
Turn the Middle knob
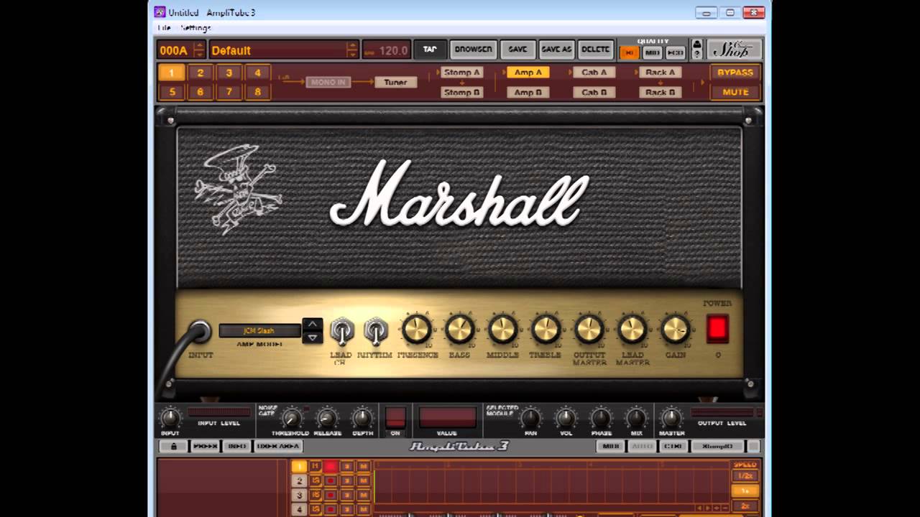[x=503, y=330]
